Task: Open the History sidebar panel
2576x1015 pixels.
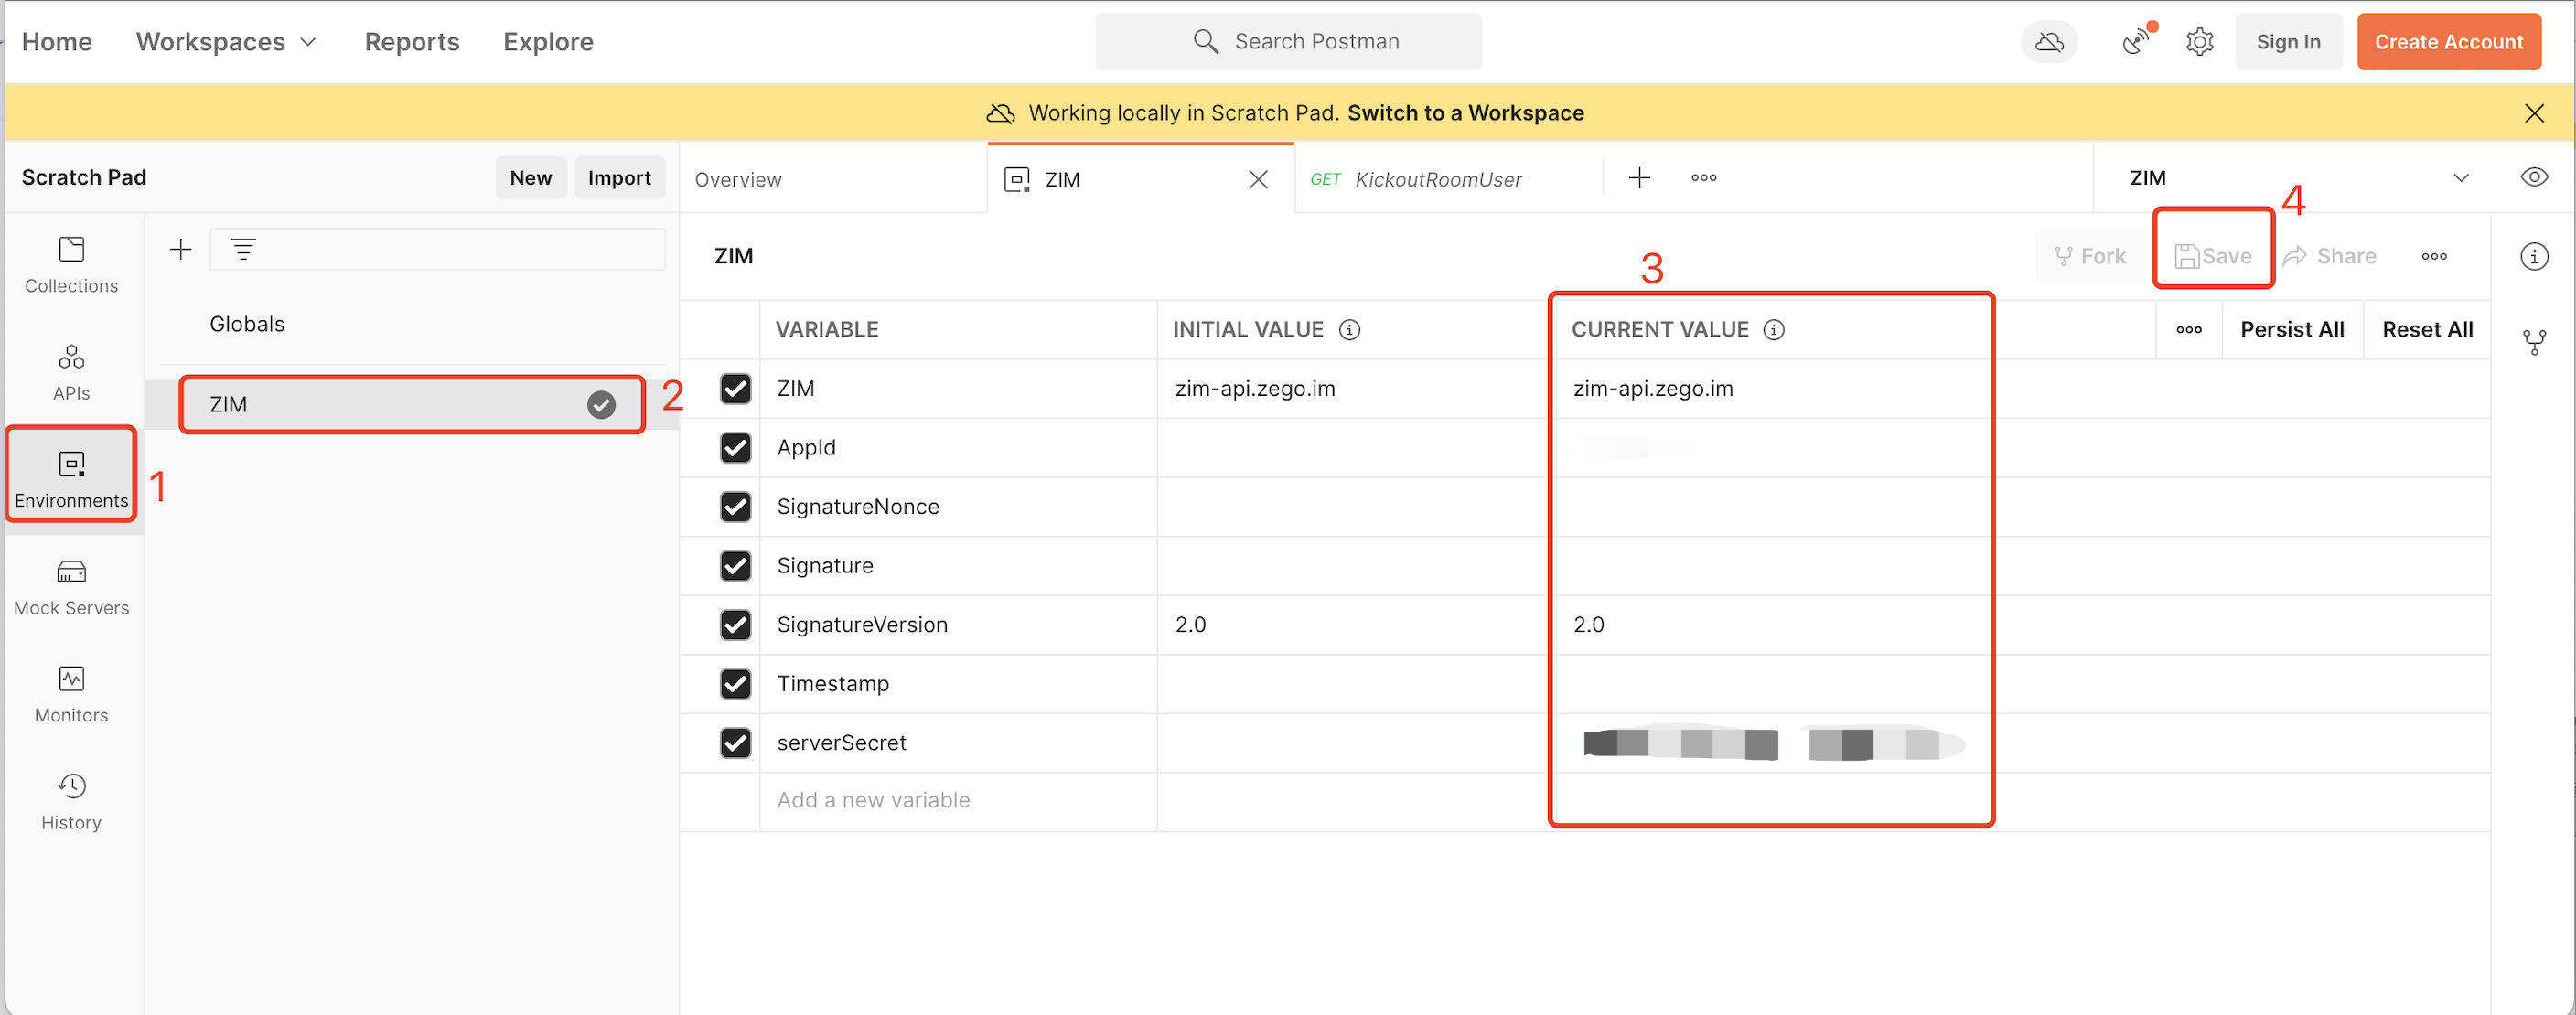Action: click(71, 801)
